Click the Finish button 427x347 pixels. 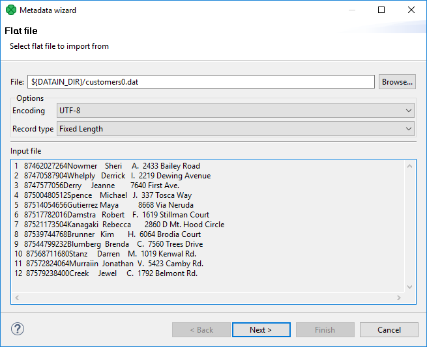coord(325,330)
